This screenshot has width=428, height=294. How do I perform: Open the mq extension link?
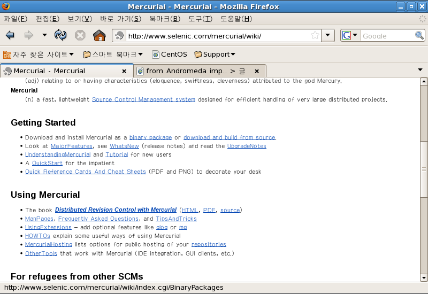(183, 228)
